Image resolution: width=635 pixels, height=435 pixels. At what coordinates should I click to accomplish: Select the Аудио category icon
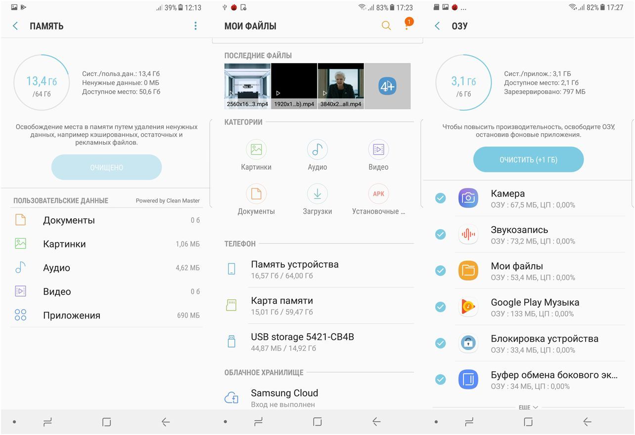[x=317, y=149]
